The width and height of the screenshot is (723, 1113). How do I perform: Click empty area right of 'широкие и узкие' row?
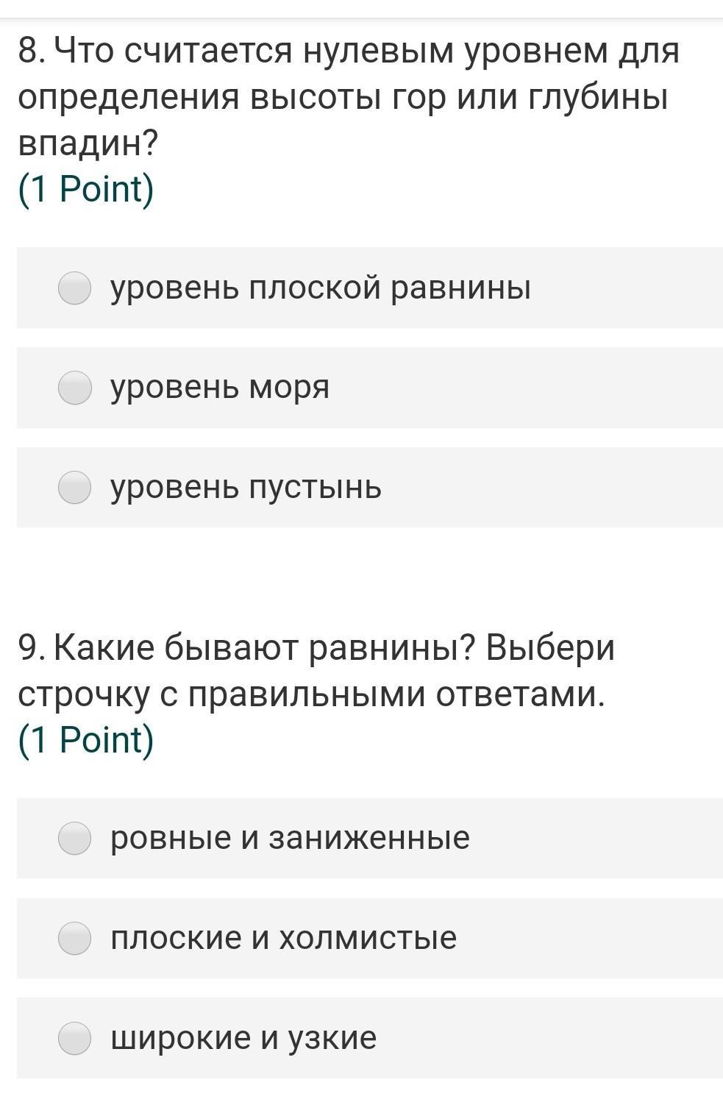[550, 1038]
